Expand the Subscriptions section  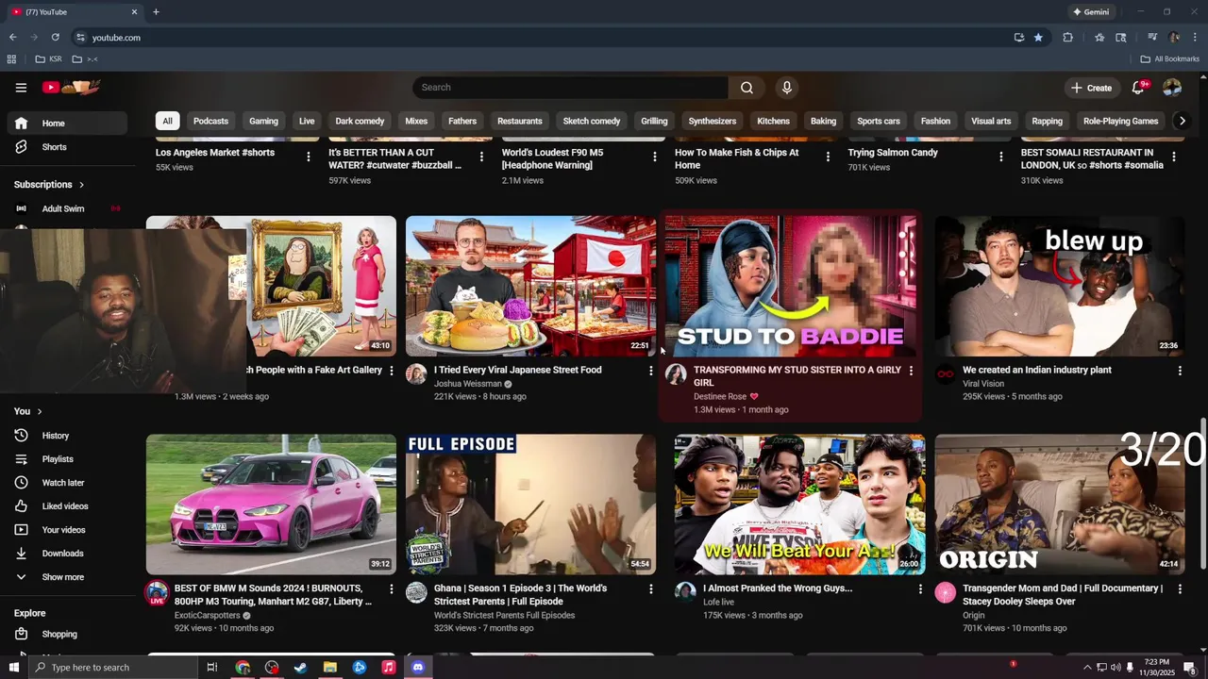(x=49, y=185)
